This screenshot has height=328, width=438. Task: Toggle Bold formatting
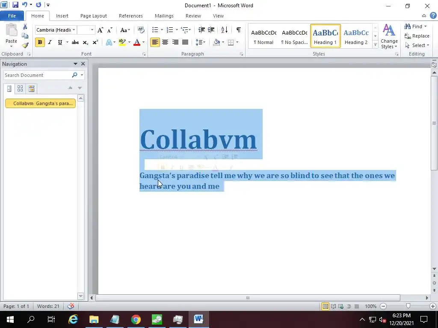point(40,42)
